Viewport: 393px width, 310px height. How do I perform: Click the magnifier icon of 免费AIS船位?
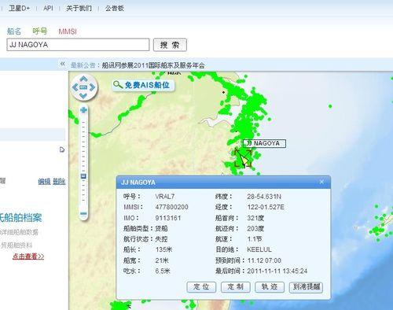point(118,85)
